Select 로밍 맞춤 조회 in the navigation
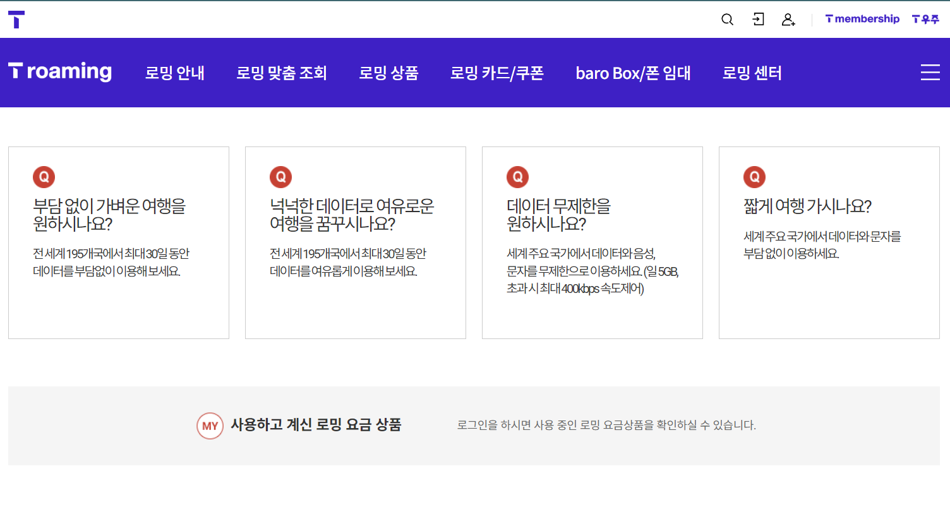 point(282,73)
